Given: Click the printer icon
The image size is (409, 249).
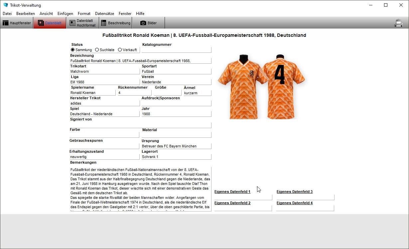Looking at the screenshot, I should pyautogui.click(x=398, y=23).
